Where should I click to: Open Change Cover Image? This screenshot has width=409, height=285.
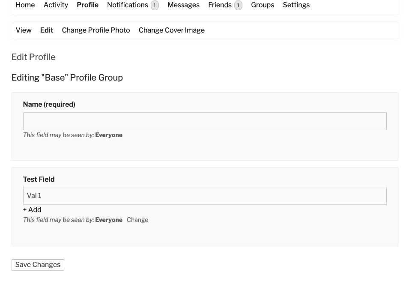point(171,30)
